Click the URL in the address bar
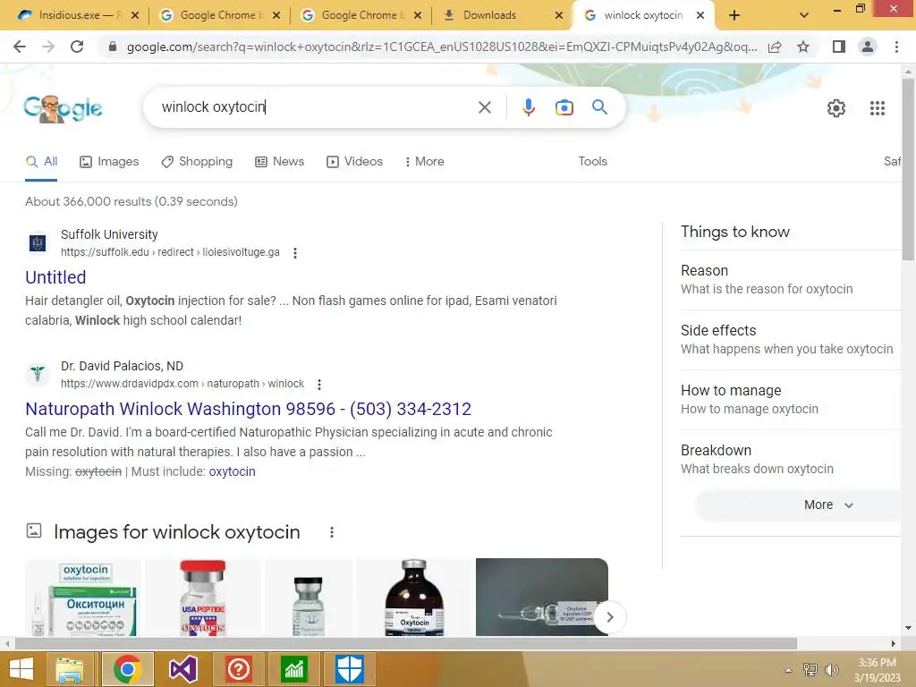Screen dimensions: 916x687 (442, 47)
